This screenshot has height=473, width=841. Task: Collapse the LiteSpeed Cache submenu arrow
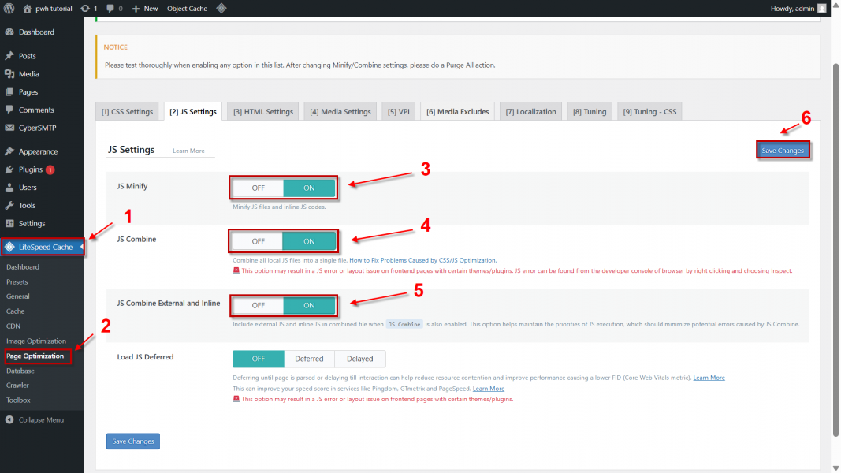(81, 247)
